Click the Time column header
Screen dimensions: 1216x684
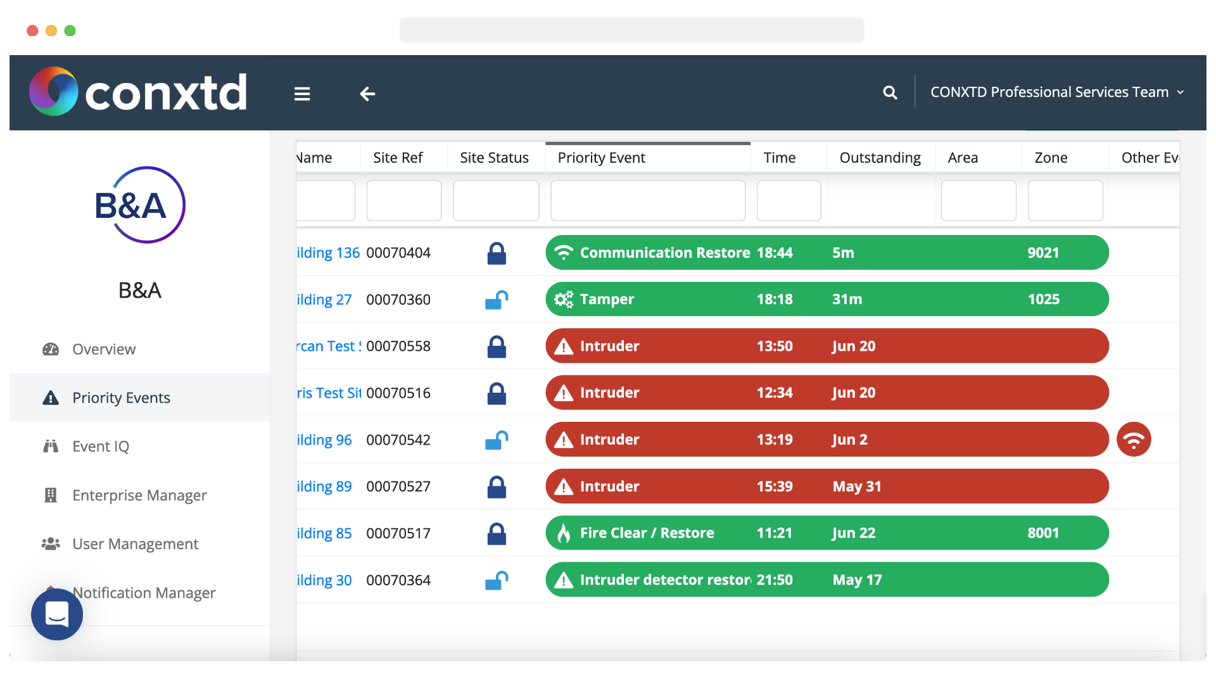[780, 157]
